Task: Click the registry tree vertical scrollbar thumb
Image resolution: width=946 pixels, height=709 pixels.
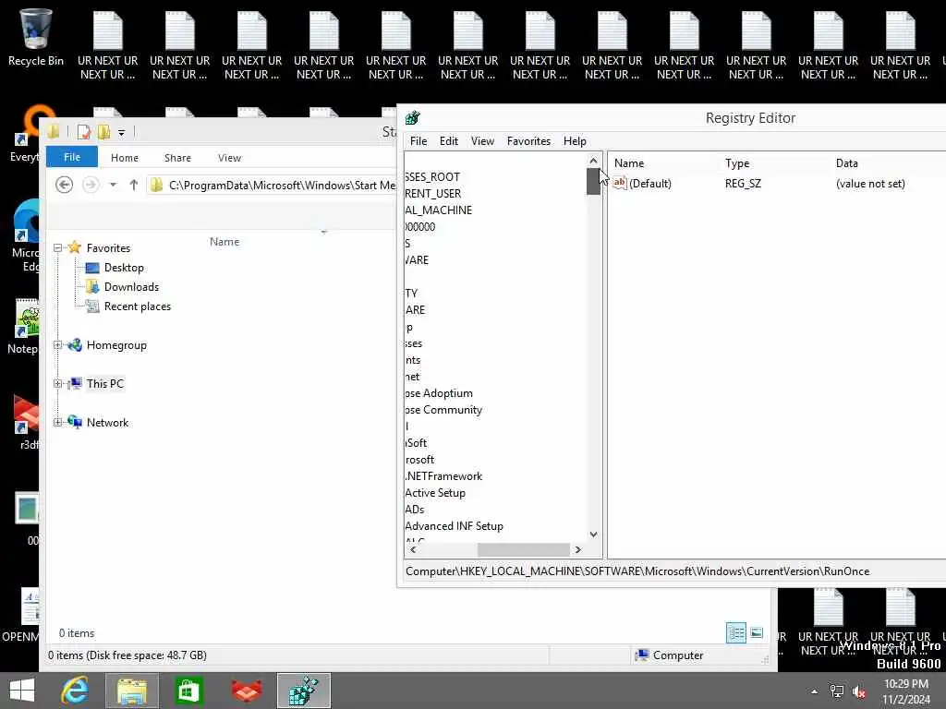Action: click(593, 182)
